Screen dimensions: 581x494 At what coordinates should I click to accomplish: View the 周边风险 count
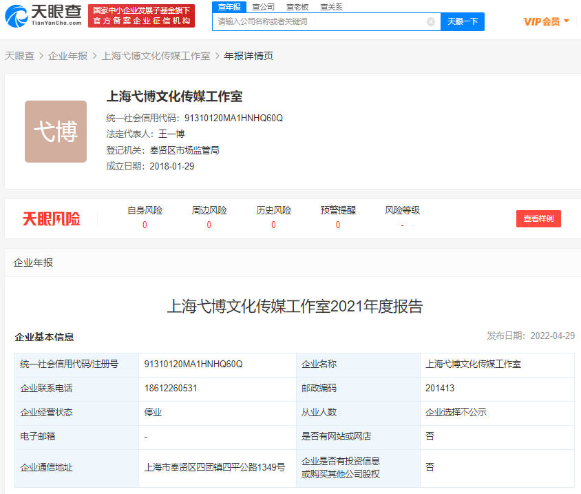tap(209, 225)
